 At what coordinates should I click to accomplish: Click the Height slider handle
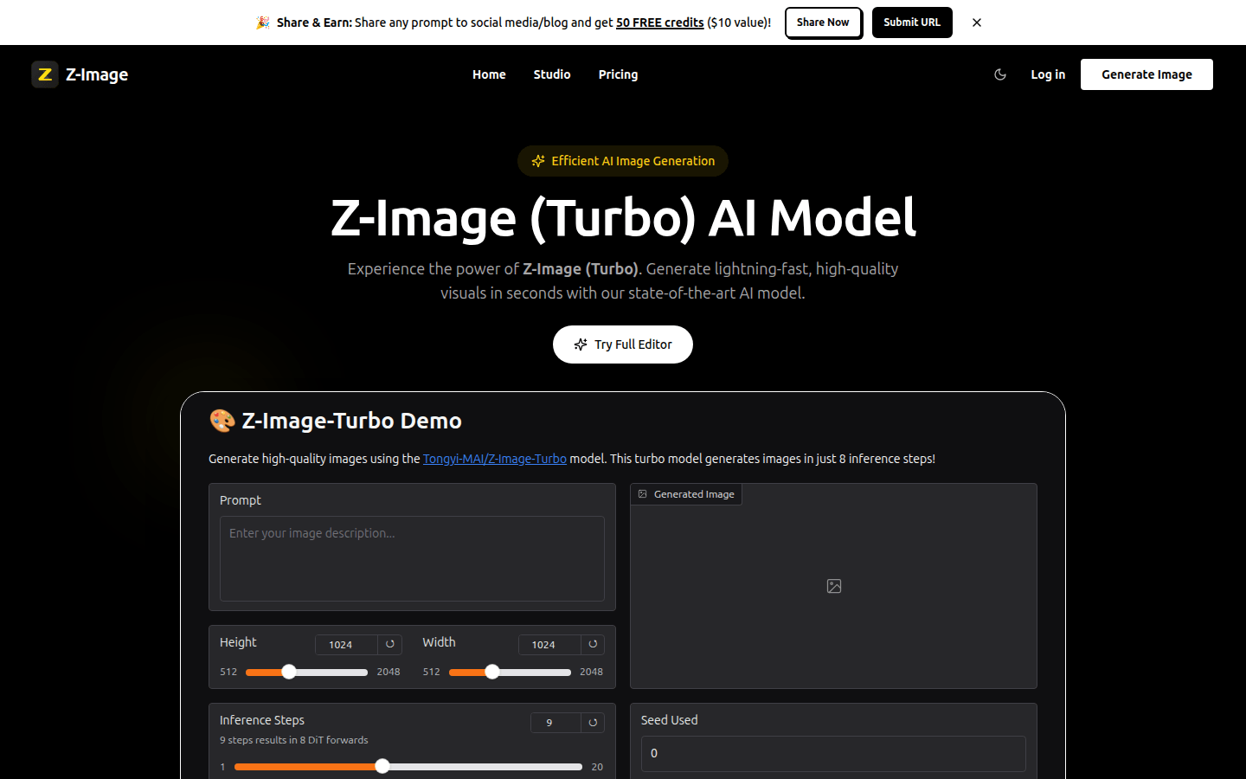[x=289, y=672]
